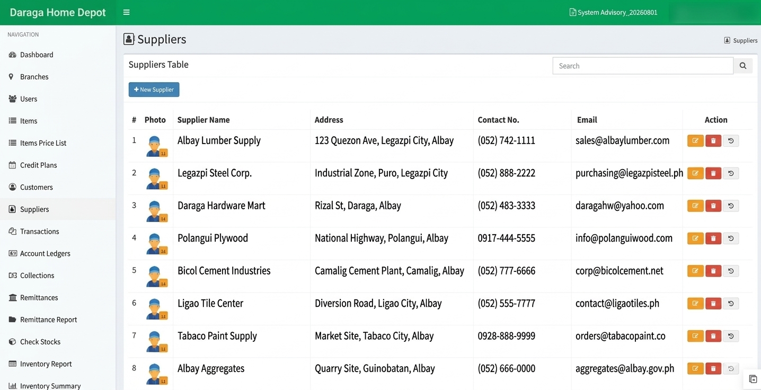Click the Suppliers breadcrumb link

(x=741, y=40)
